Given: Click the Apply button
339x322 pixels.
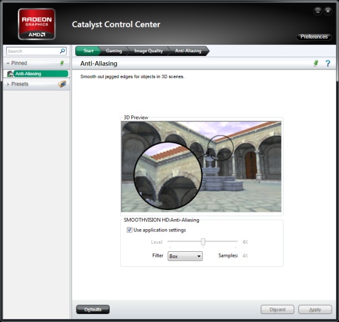Looking at the screenshot, I should (x=315, y=310).
